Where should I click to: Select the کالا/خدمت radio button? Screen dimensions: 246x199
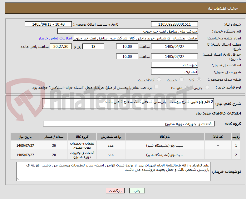(x=159, y=79)
